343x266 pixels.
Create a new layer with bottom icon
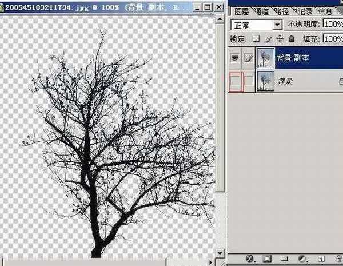click(321, 259)
